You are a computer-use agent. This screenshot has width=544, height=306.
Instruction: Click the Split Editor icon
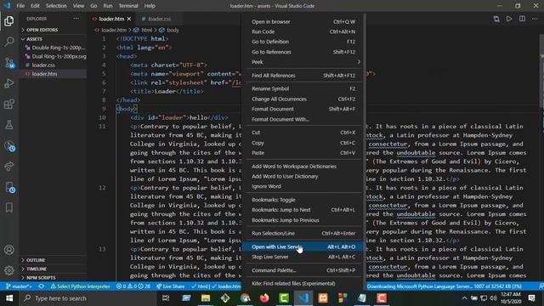(522, 19)
